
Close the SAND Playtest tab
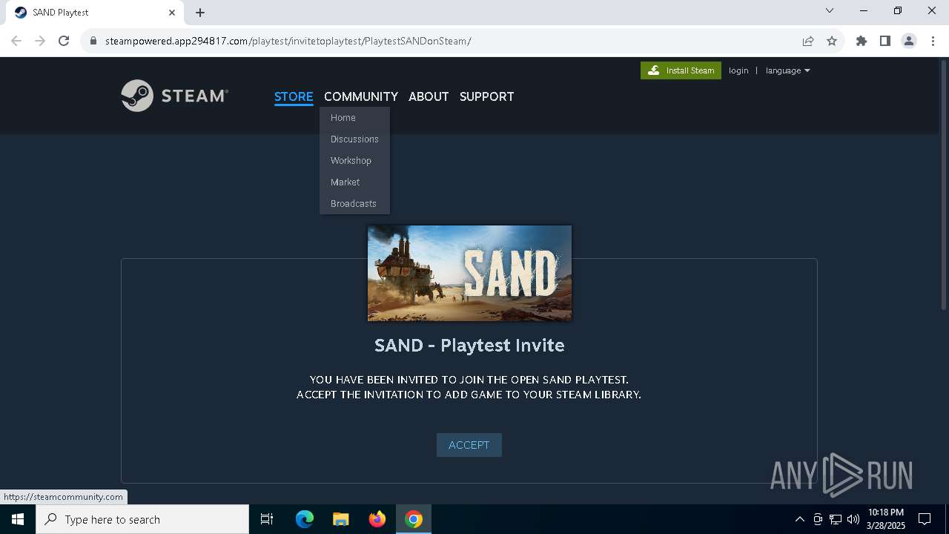pos(172,13)
